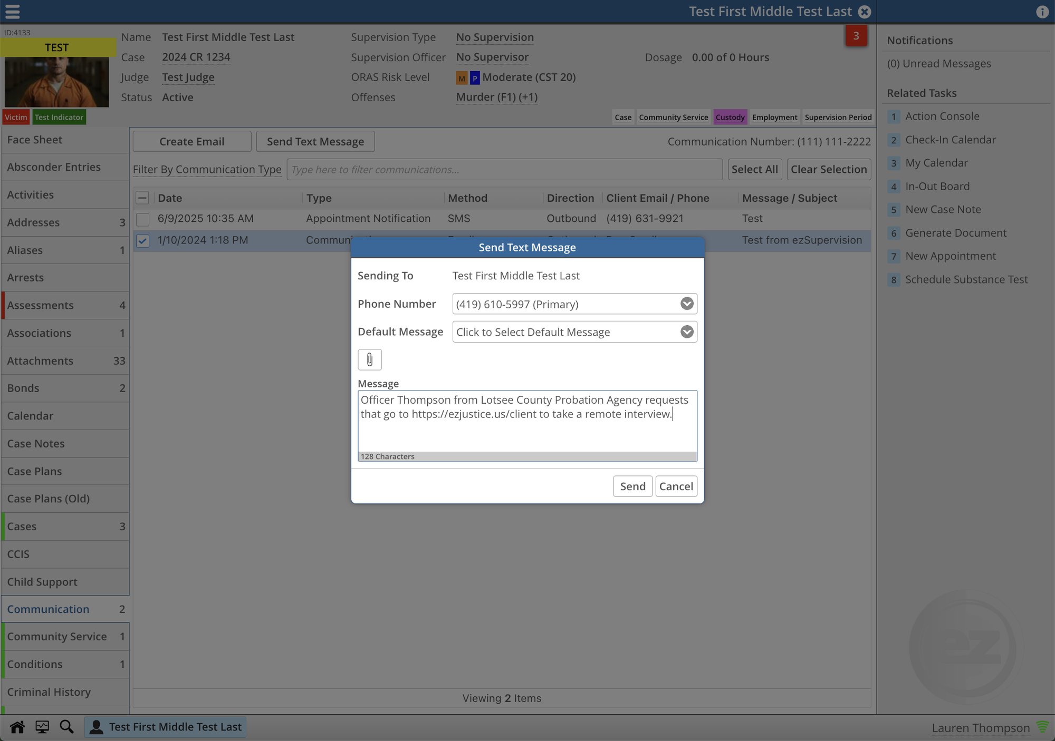The width and height of the screenshot is (1055, 741).
Task: Open case number 2024 CR 1234 link
Action: [196, 57]
